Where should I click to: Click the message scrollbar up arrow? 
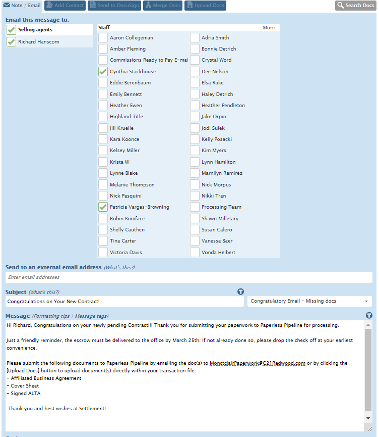(368, 325)
